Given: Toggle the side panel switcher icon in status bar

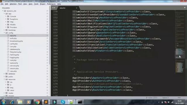Looking at the screenshot, I should [3, 98].
